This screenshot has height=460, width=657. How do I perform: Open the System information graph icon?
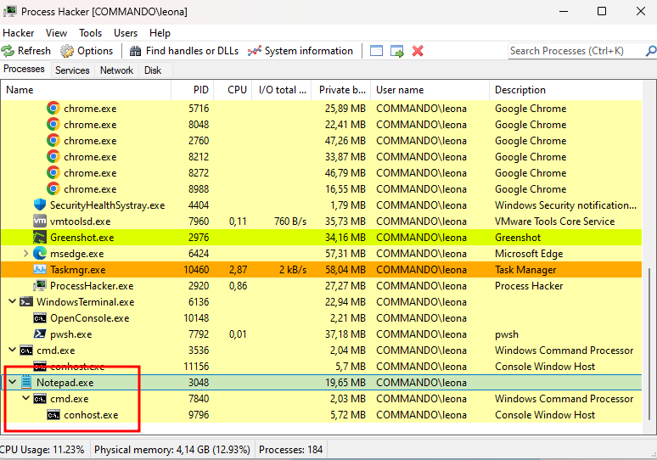[x=254, y=51]
